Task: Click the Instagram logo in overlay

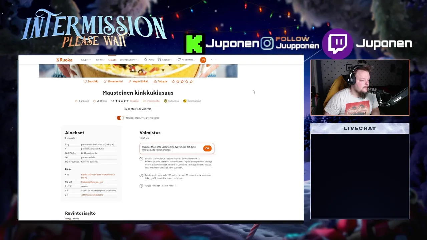Action: [x=267, y=43]
